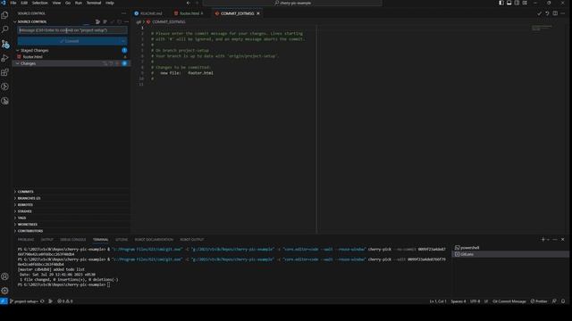Stage all changes in Changes row

(117, 63)
